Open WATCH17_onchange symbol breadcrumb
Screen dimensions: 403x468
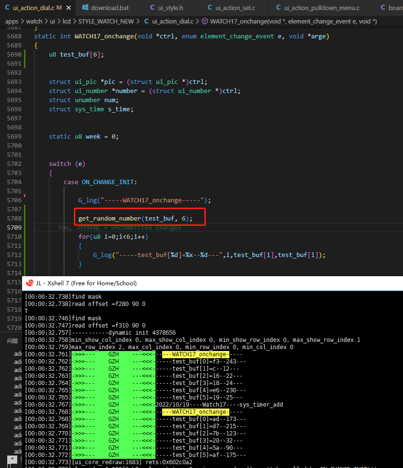point(294,22)
